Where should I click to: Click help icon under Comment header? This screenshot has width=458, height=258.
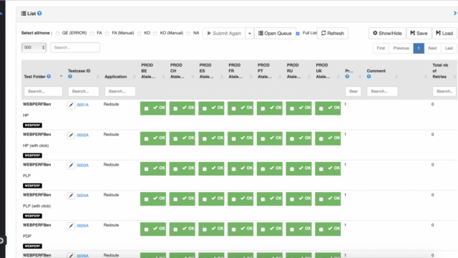point(369,77)
